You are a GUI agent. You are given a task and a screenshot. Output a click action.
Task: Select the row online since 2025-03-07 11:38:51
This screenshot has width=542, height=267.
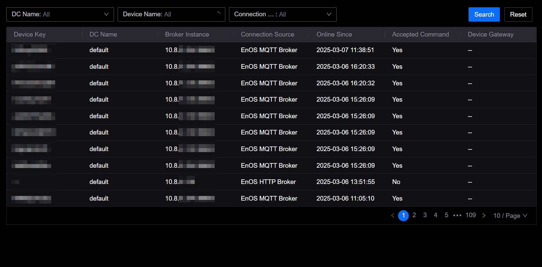(345, 50)
